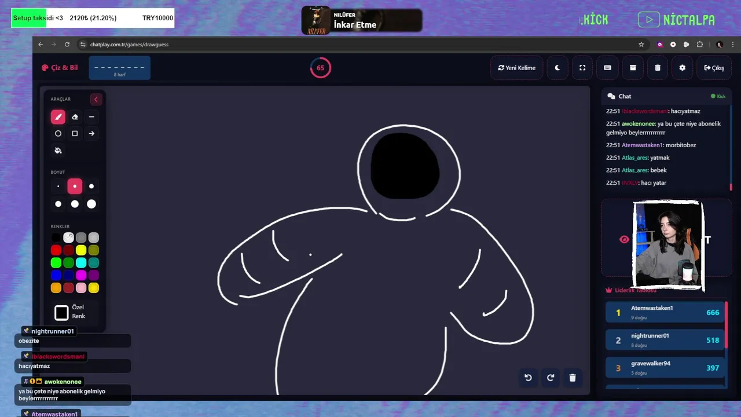Screen dimensions: 741x417
Task: Click the Chat speech bubble icon
Action: 611,96
